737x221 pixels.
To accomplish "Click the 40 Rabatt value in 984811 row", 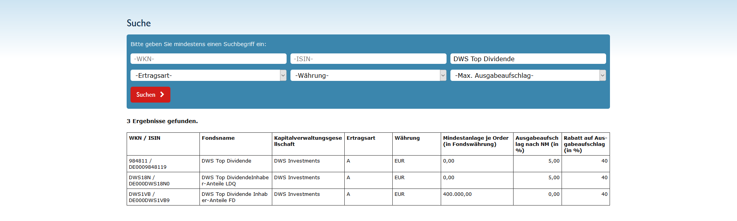I will [x=604, y=161].
